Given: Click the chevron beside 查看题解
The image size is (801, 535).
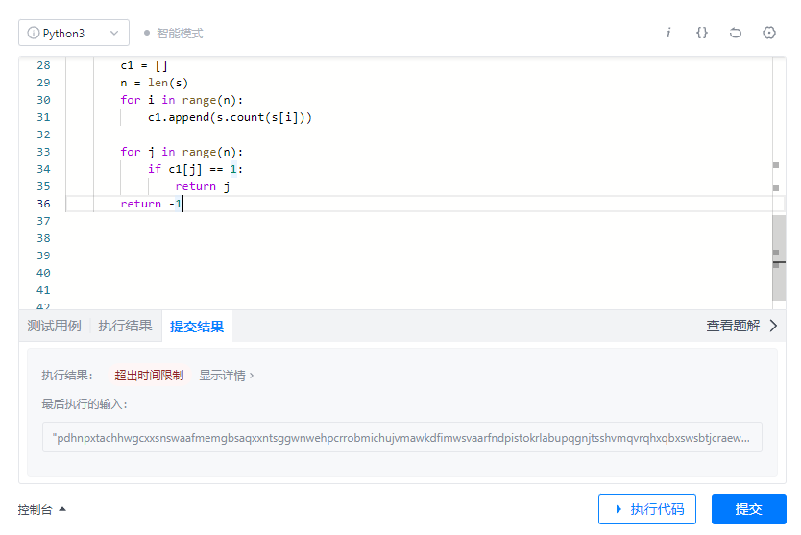Looking at the screenshot, I should (773, 326).
